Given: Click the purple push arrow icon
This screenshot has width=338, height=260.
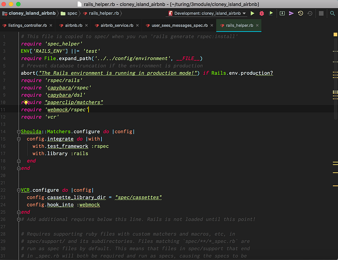Looking at the screenshot, I should [x=291, y=13].
